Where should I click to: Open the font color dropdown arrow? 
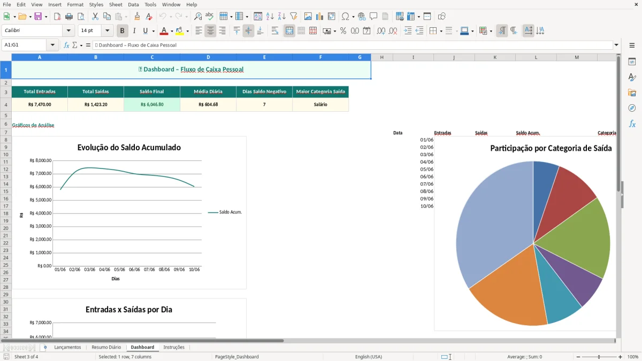(x=172, y=31)
